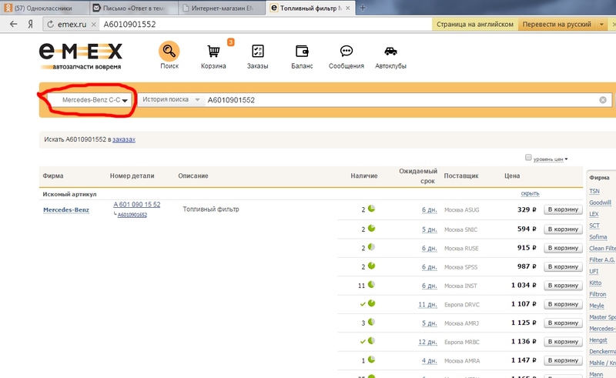Open the Баланс wallet icon
Image resolution: width=616 pixels, height=378 pixels.
(302, 52)
